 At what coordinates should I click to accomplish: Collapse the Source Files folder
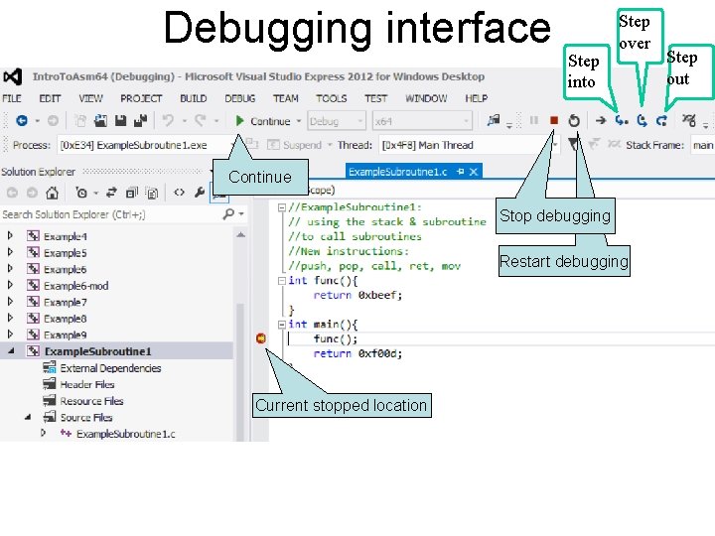click(28, 417)
